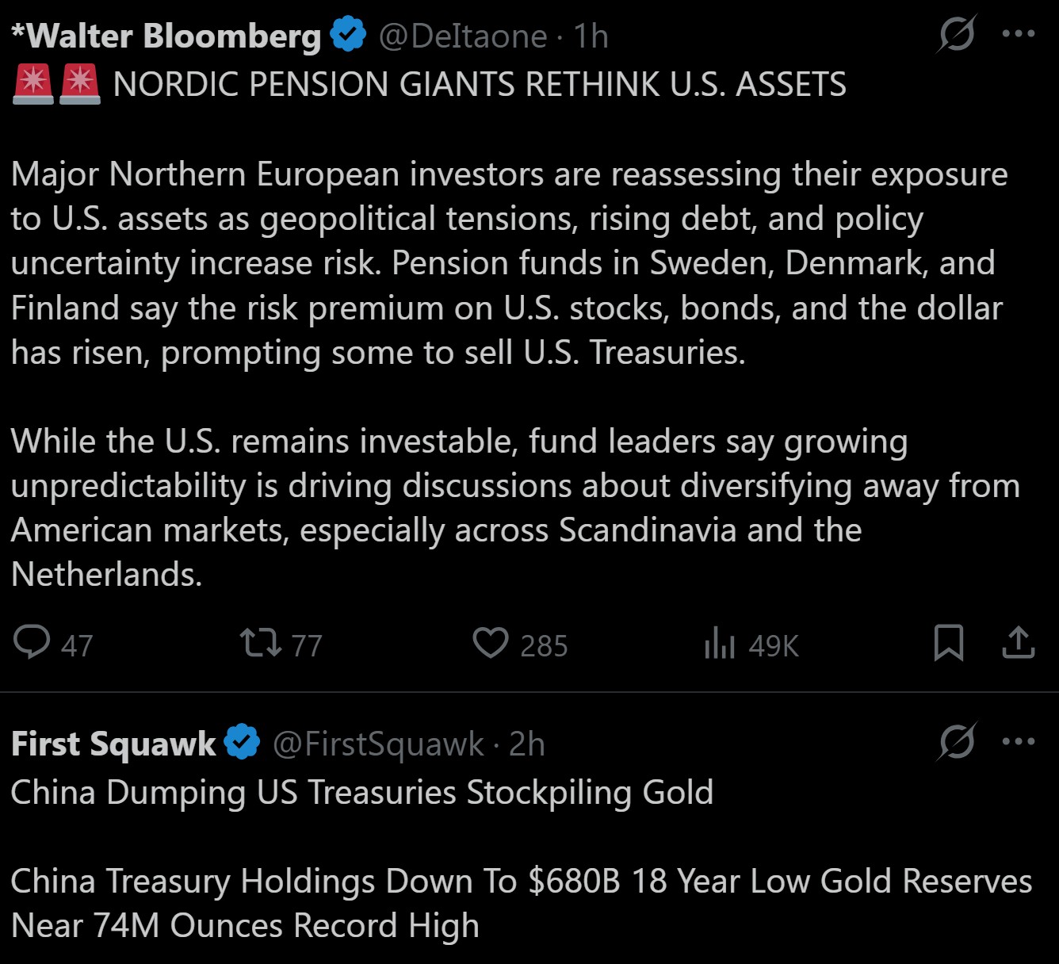
Task: Click Walter Bloomberg's verified badge
Action: [347, 36]
